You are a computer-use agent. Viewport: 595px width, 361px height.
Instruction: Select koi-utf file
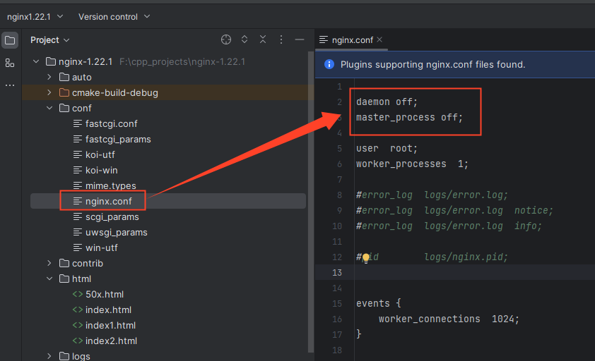pos(100,154)
